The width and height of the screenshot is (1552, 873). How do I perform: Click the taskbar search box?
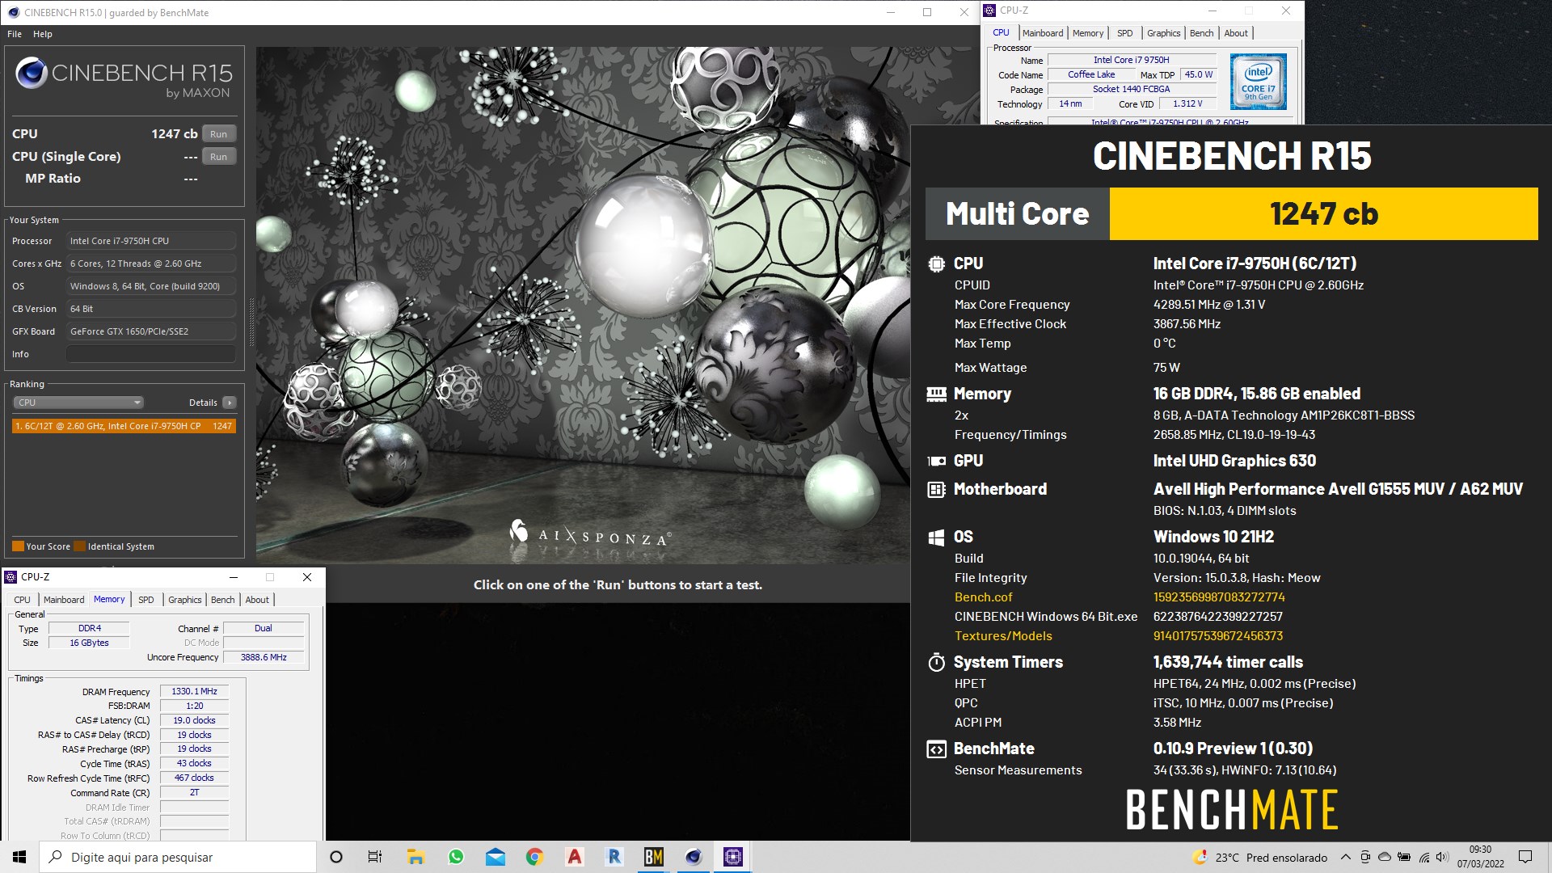point(178,857)
